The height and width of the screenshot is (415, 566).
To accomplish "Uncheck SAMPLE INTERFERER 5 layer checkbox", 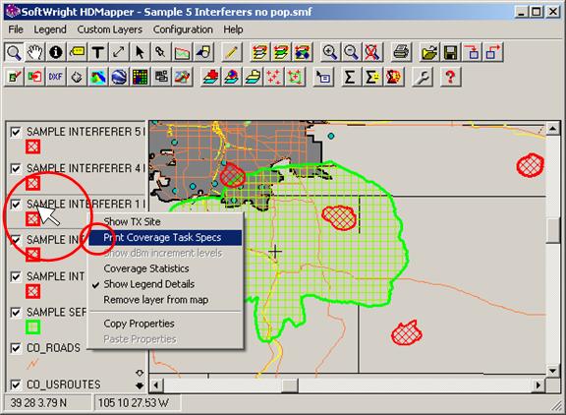I will (16, 132).
